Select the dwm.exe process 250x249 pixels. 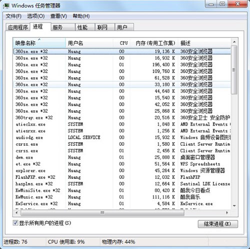click(122, 157)
